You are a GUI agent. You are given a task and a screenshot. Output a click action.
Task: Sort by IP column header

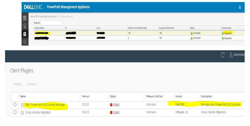coord(66,28)
